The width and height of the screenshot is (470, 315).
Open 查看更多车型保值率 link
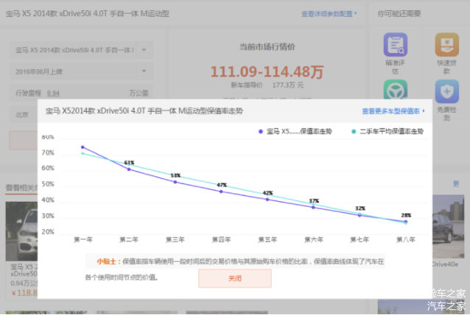(393, 111)
